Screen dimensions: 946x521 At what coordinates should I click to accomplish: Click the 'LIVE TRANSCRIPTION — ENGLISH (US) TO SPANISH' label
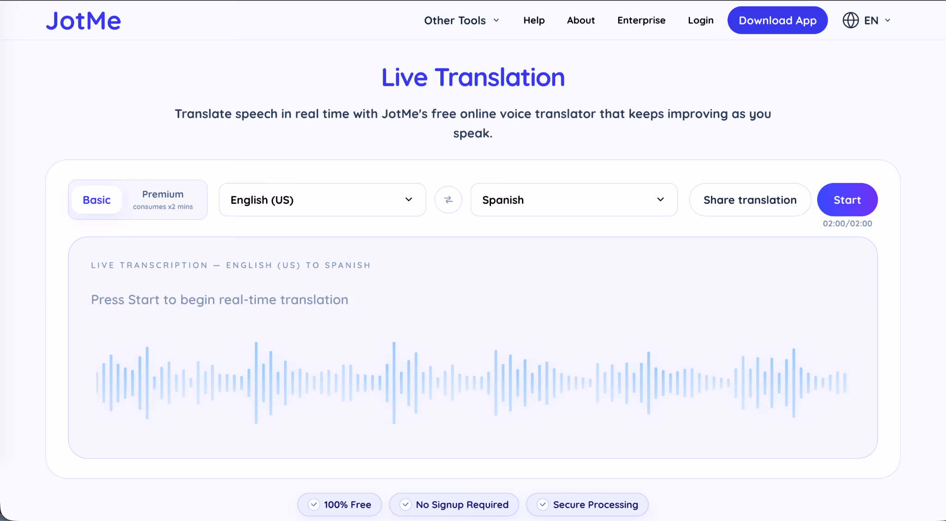[x=231, y=265]
